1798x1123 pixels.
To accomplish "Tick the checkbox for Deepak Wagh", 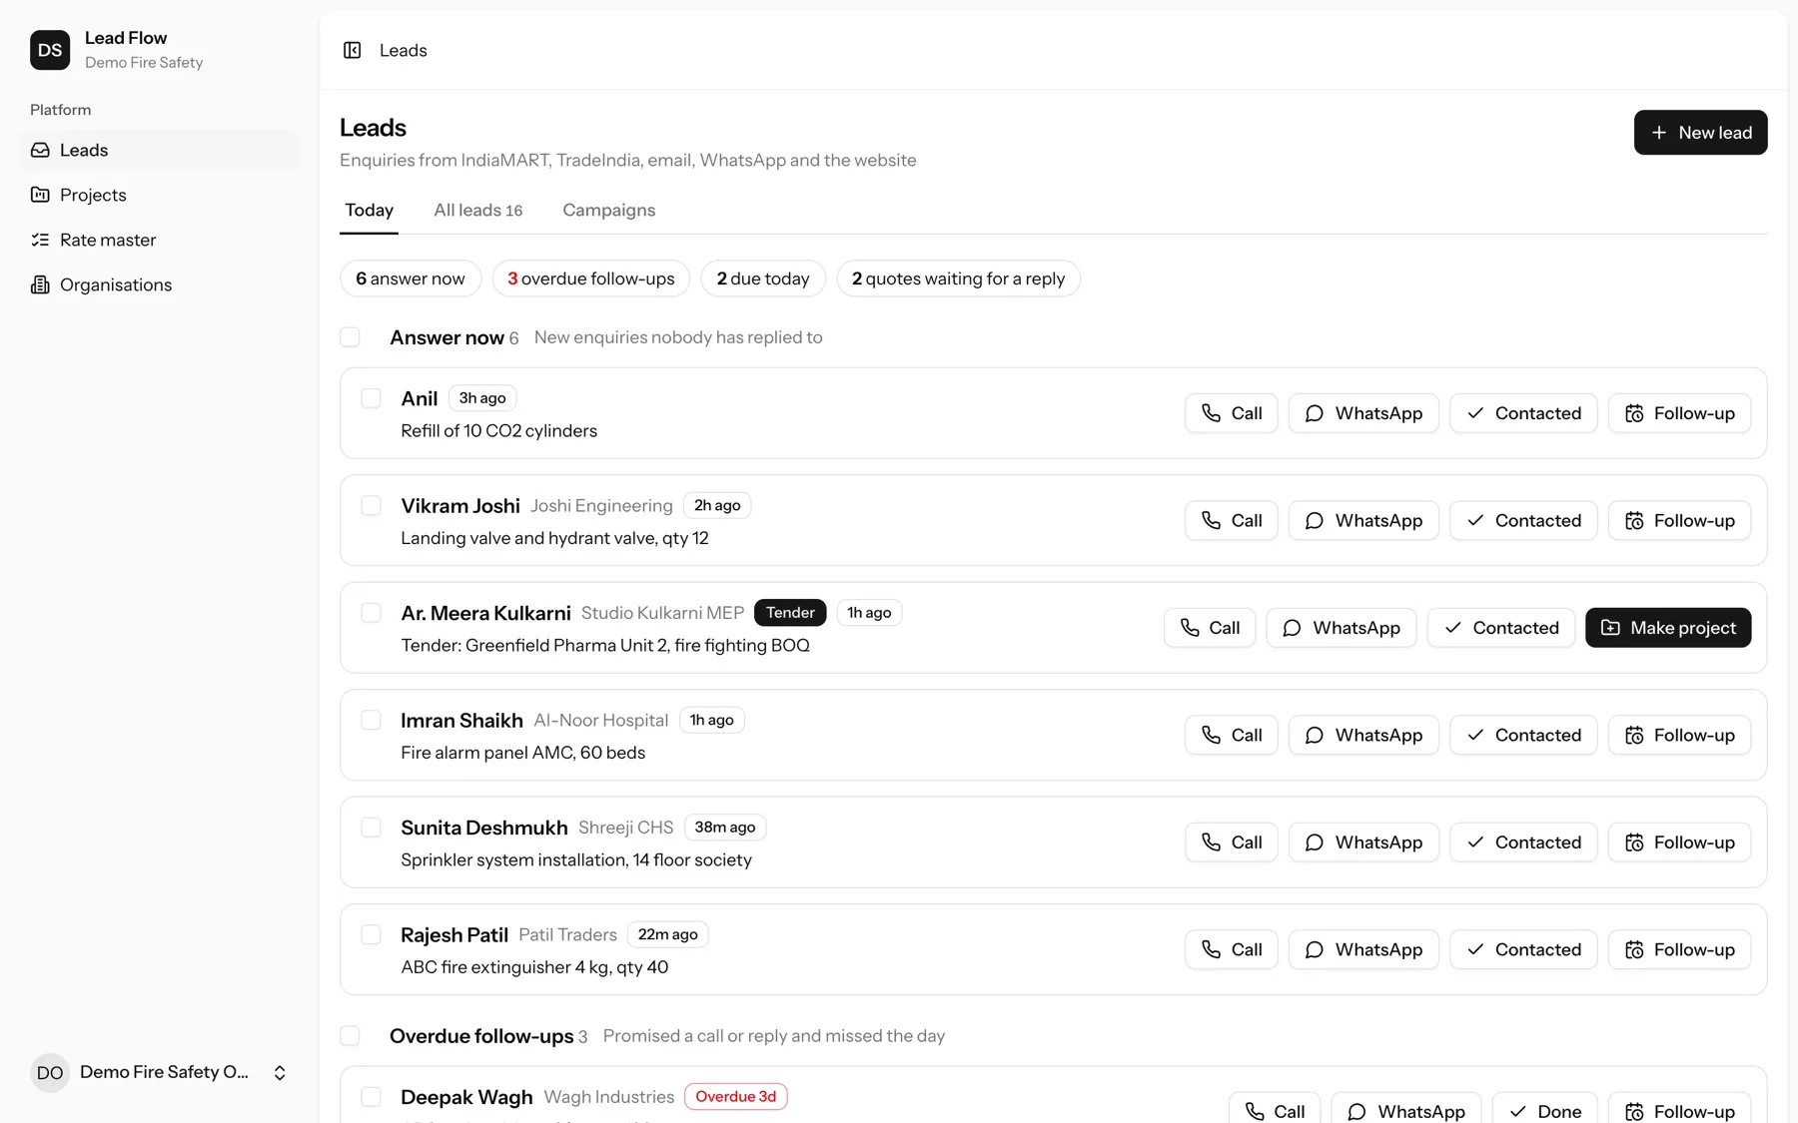I will pos(371,1097).
